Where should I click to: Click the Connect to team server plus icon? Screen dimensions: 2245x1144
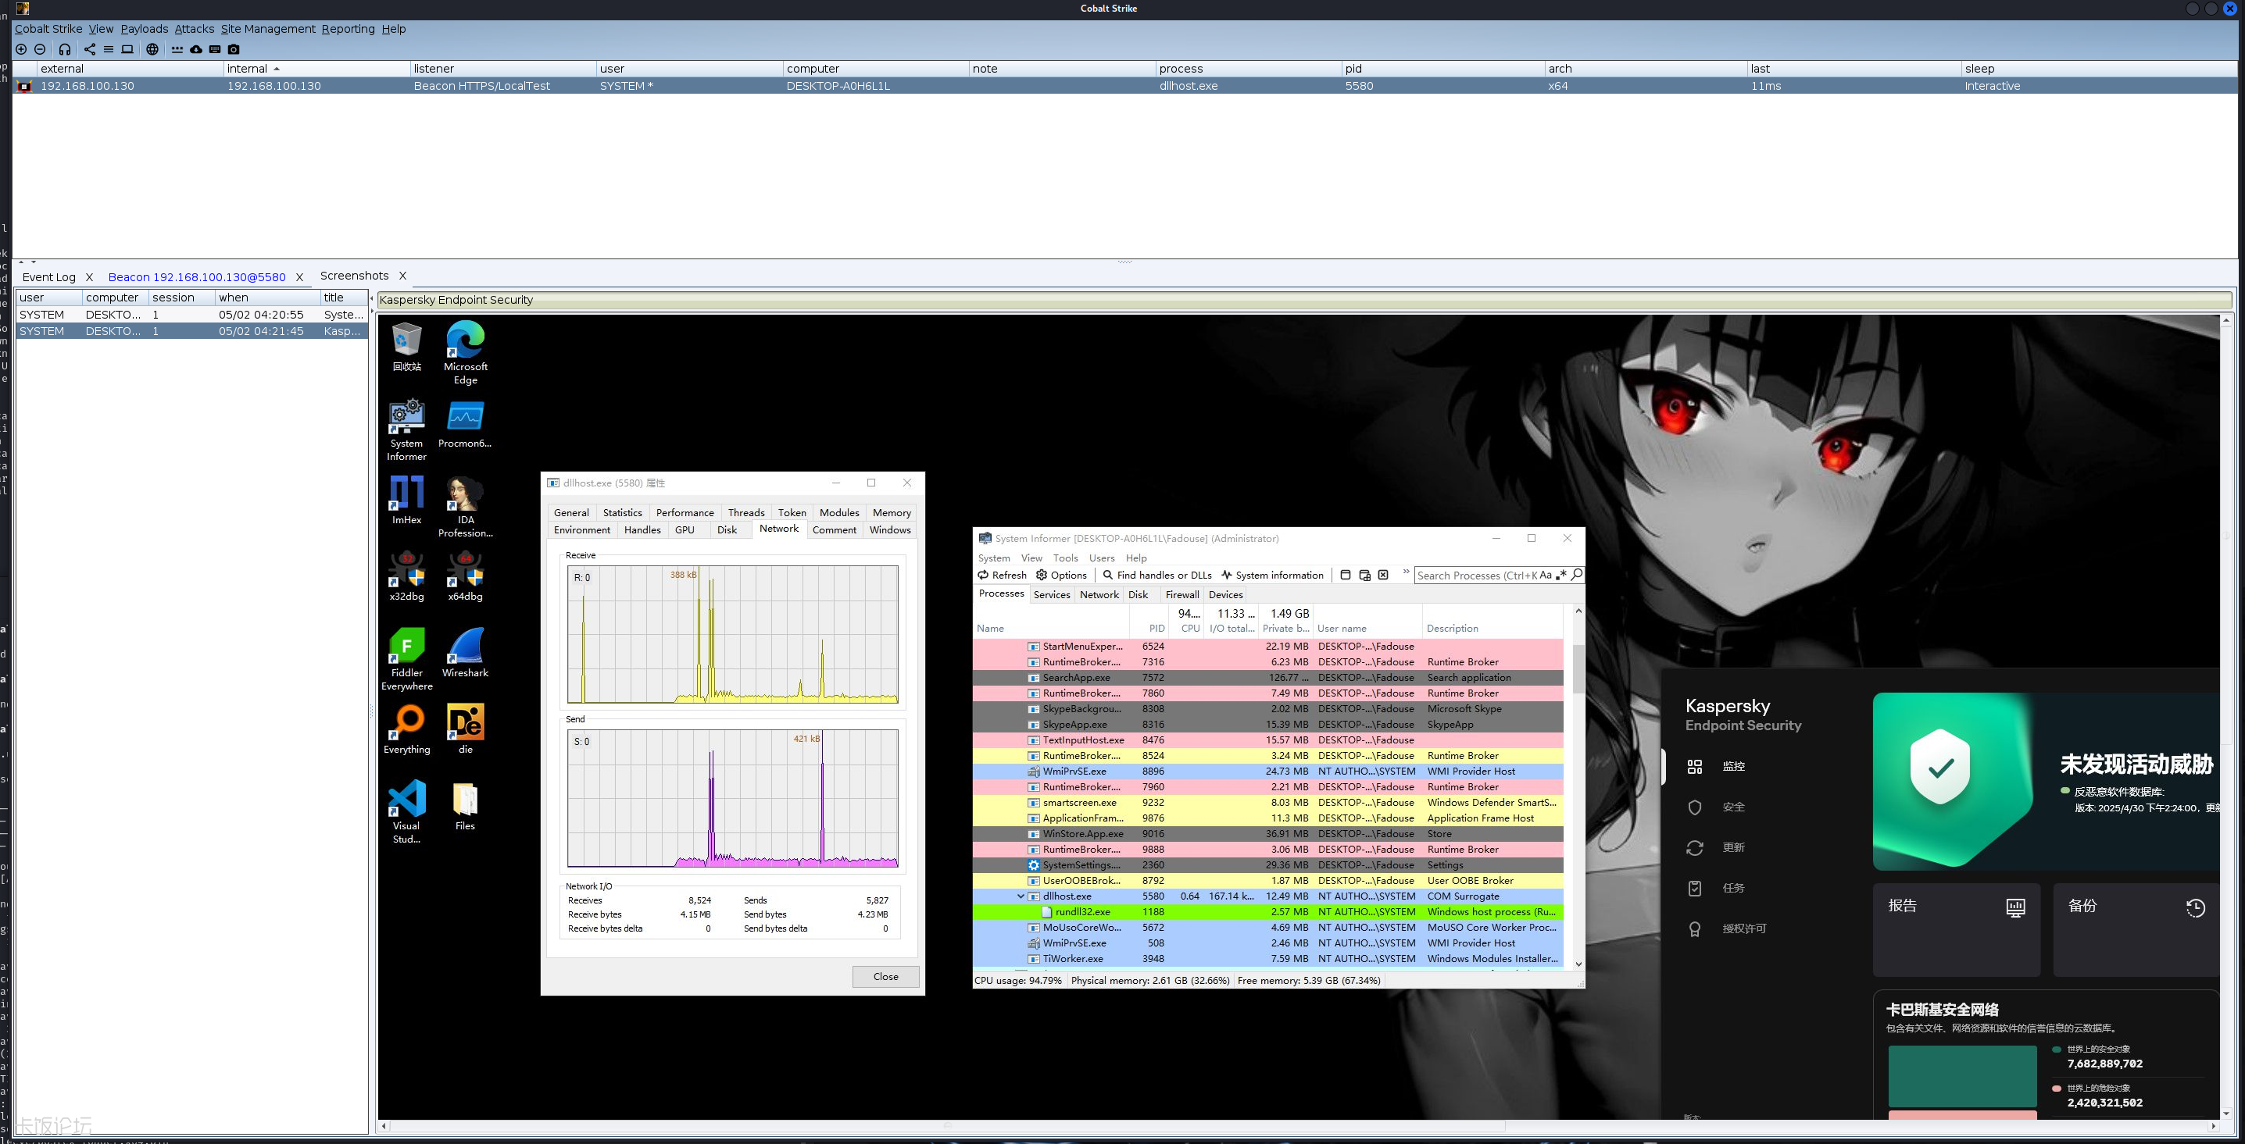22,50
